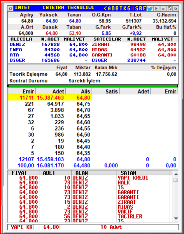Image resolution: width=184 pixels, height=234 pixels.
Task: Click the trades list scrollbar thumb
Action: point(176,180)
